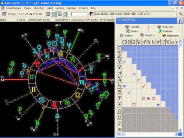
Task: Click the magnifier zoom icon
Action: point(180,14)
